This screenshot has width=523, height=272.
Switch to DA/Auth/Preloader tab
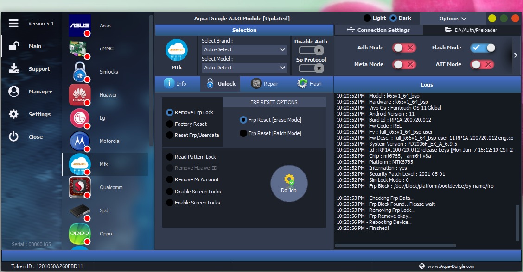[471, 30]
